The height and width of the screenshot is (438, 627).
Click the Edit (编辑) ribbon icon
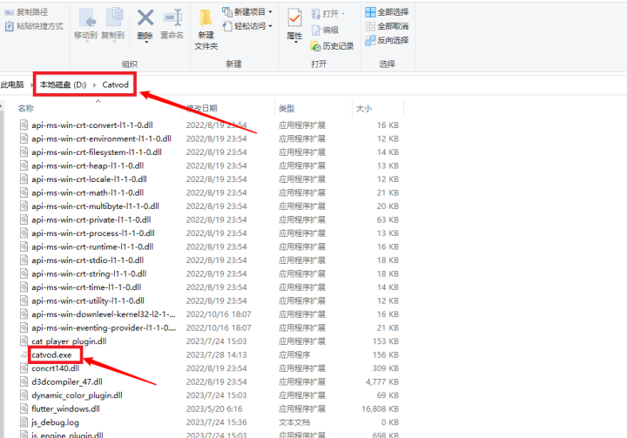(x=330, y=30)
